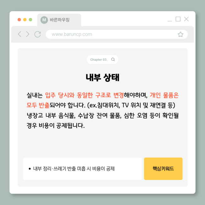Reload the page with the refresh icon

click(x=38, y=34)
